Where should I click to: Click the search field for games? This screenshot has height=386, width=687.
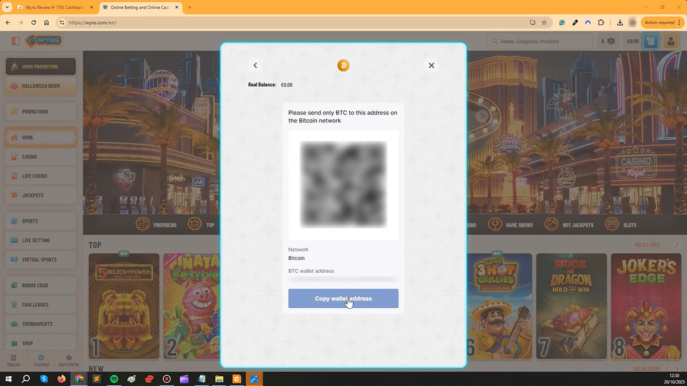(x=540, y=41)
